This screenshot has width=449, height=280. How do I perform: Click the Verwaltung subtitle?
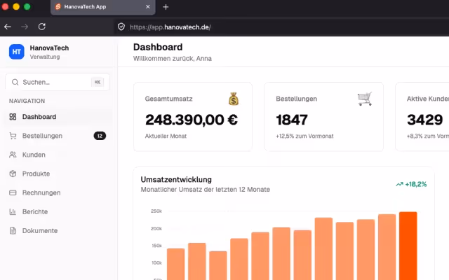click(x=45, y=57)
